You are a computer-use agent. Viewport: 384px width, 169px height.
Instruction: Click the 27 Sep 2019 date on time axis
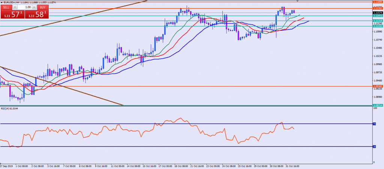pos(6,166)
